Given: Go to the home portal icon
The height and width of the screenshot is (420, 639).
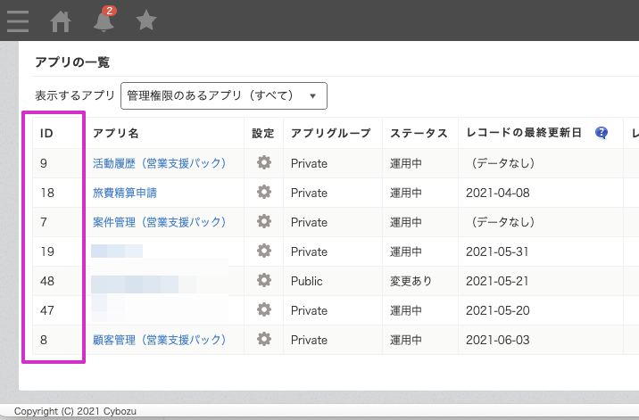Looking at the screenshot, I should coord(62,21).
